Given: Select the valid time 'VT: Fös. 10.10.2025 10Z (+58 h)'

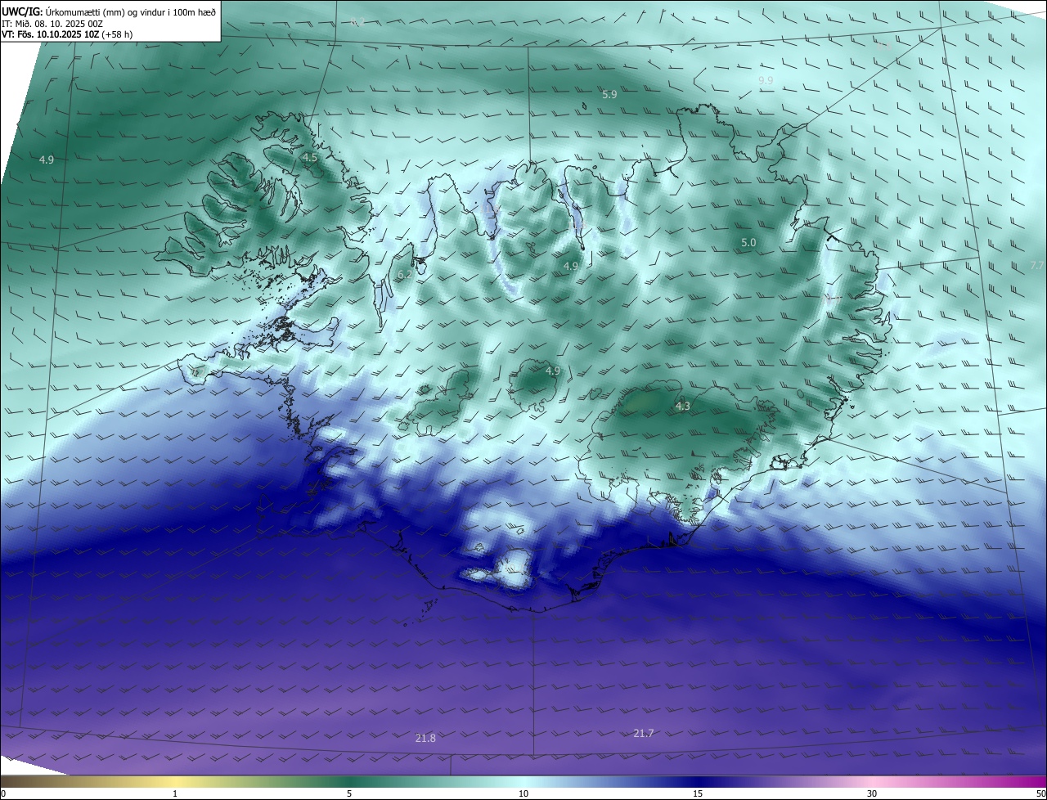Looking at the screenshot, I should tap(67, 34).
